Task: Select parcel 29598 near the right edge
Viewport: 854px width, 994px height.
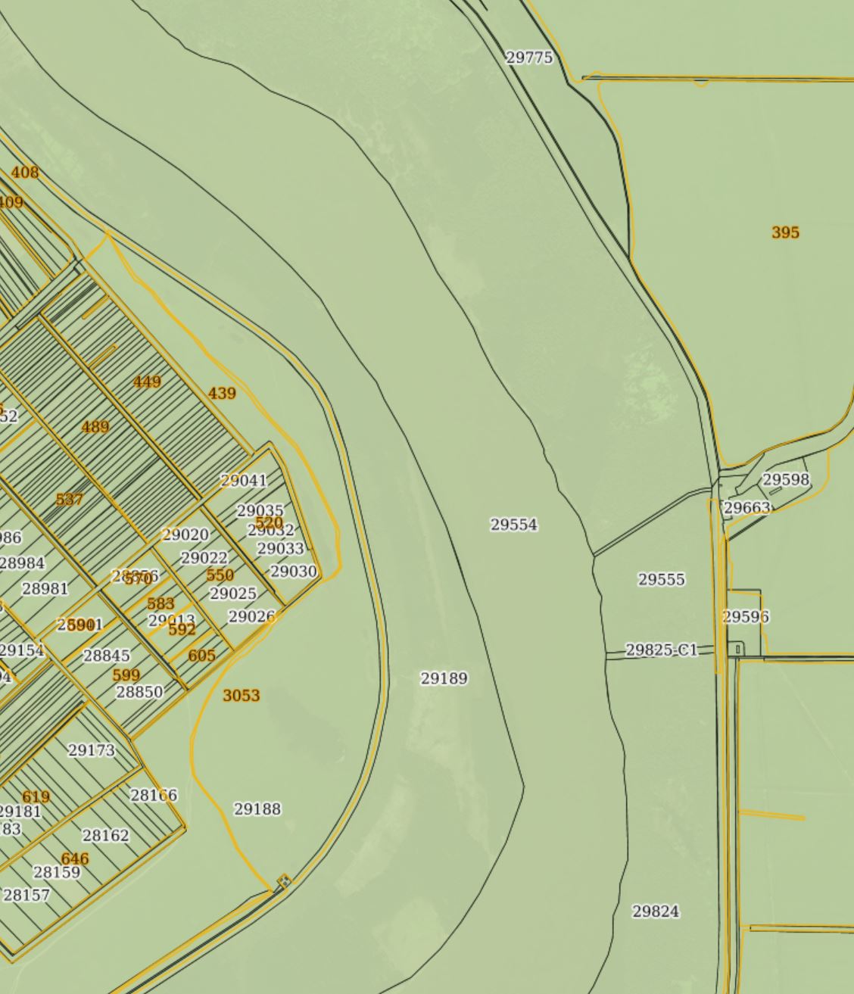Action: 787,479
